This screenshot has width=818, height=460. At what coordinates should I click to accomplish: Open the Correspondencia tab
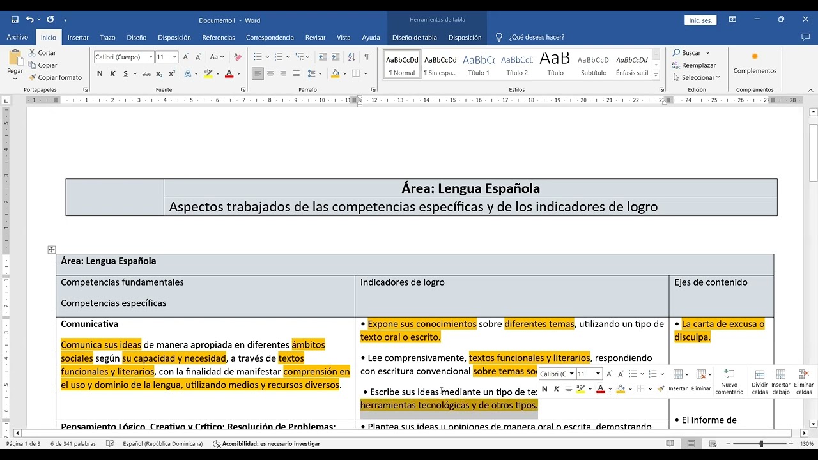tap(270, 37)
